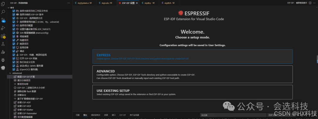Image resolution: width=318 pixels, height=119 pixels.
Task: Click the editor vertical scrollbar thumb
Action: pyautogui.click(x=317, y=59)
